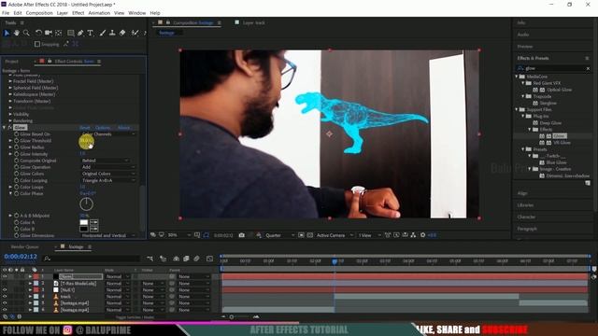This screenshot has height=336, width=598.
Task: Clear the glow search with X button
Action: click(588, 68)
